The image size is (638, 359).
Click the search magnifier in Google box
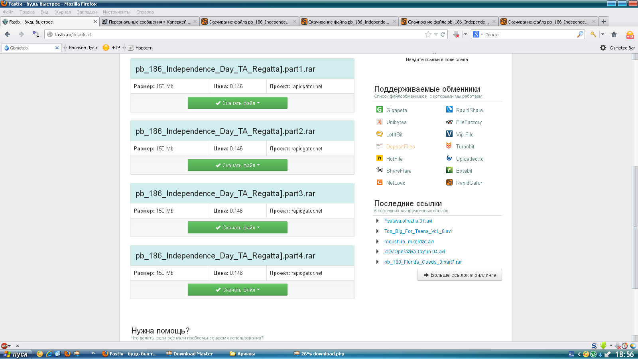coord(580,34)
